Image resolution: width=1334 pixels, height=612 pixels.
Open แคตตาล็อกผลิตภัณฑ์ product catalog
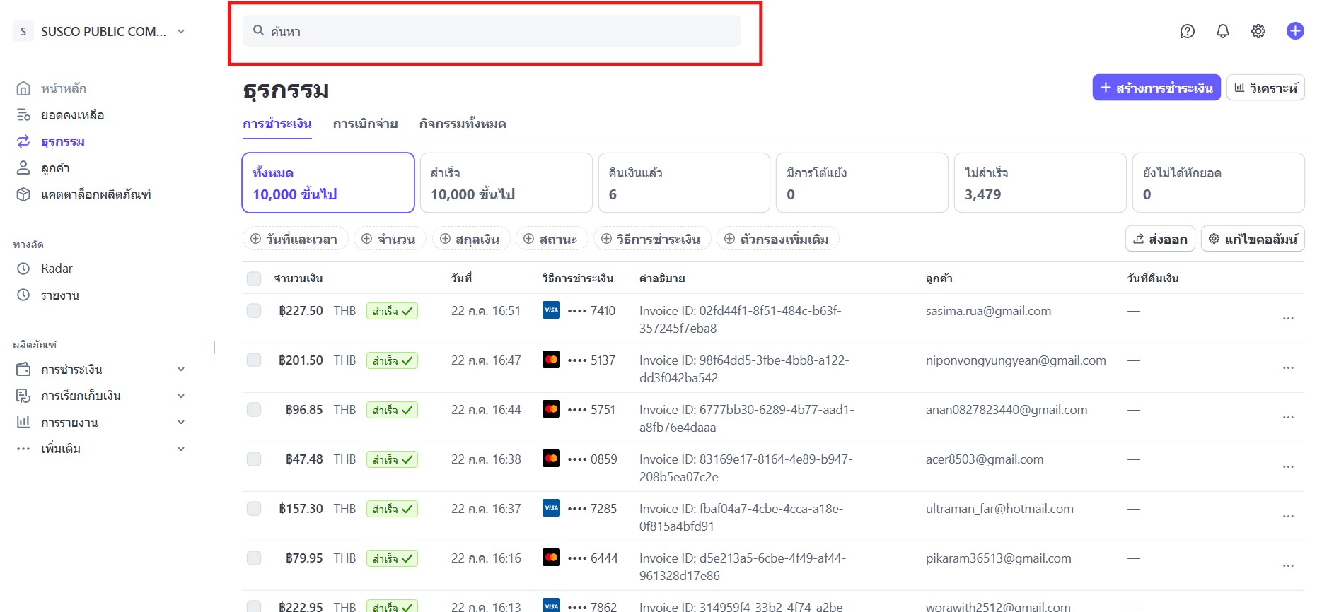(95, 194)
